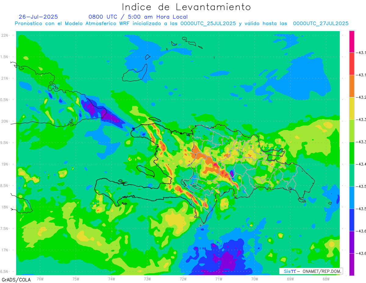Click the '8.5N' latitude label
This screenshot has height=283, width=366.
tap(5, 186)
